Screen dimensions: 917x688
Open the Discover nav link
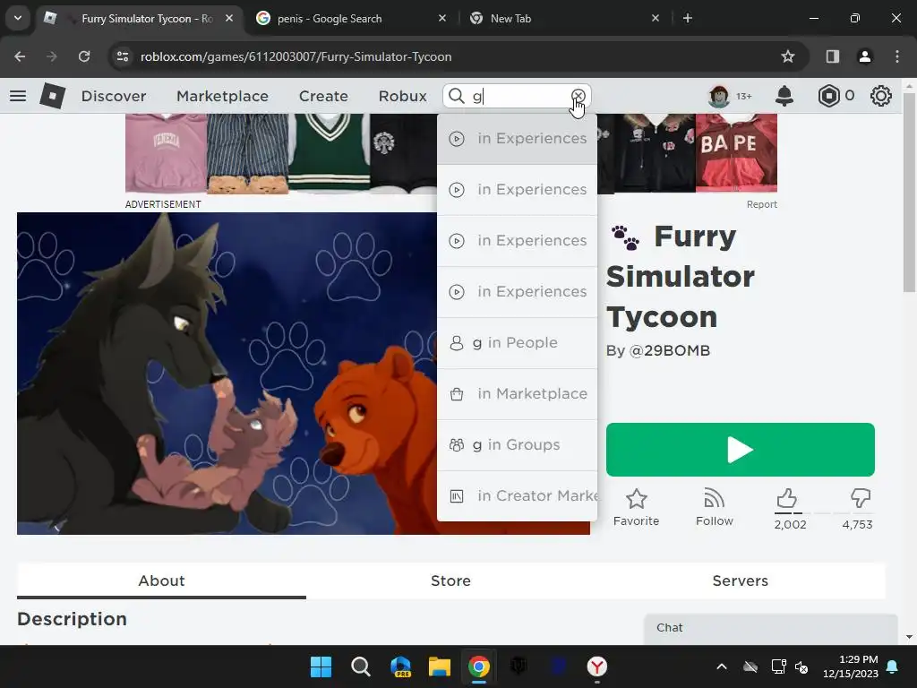coord(114,96)
